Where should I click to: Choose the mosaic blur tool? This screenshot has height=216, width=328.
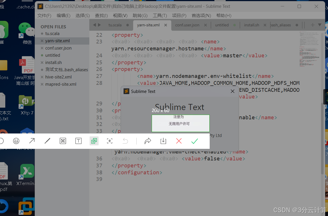click(x=63, y=141)
